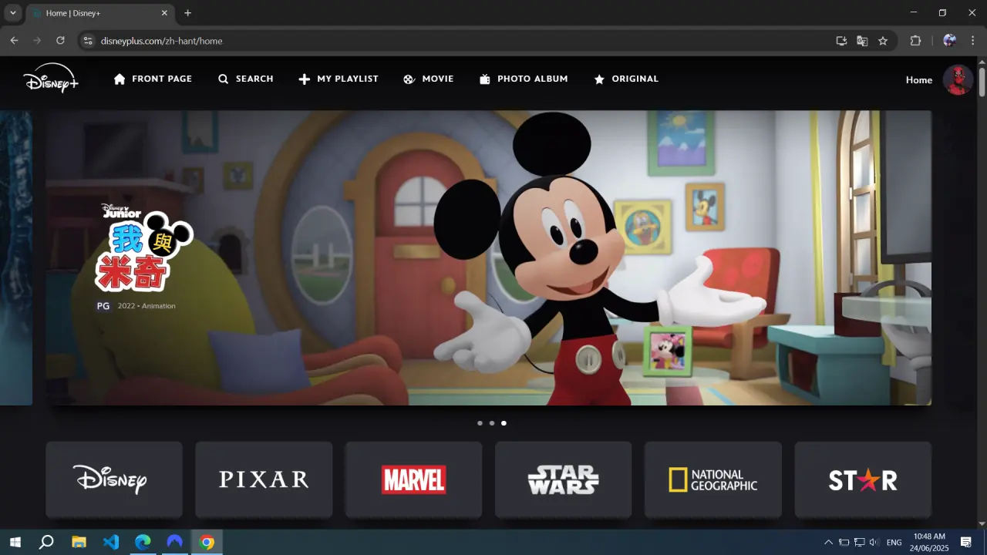Screen dimensions: 987x555
Task: Go to Front Page navigation item
Action: (153, 79)
